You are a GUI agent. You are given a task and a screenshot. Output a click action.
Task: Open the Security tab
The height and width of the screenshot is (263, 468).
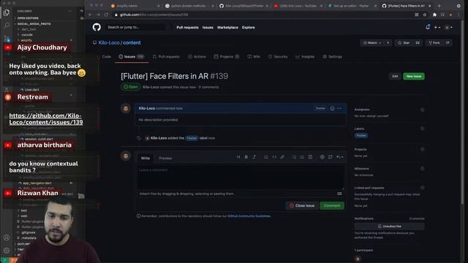coord(278,57)
